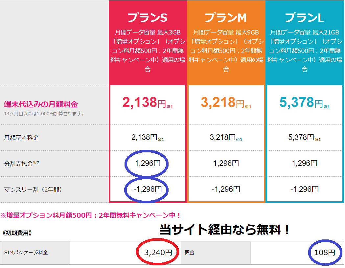
Task: Click the large 2,138円 price for Plan S
Action: point(144,103)
